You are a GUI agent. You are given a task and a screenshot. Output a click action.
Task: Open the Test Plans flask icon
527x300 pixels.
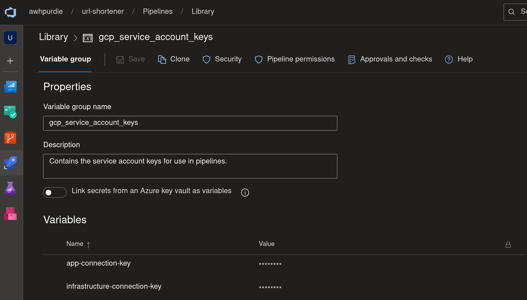coord(10,188)
